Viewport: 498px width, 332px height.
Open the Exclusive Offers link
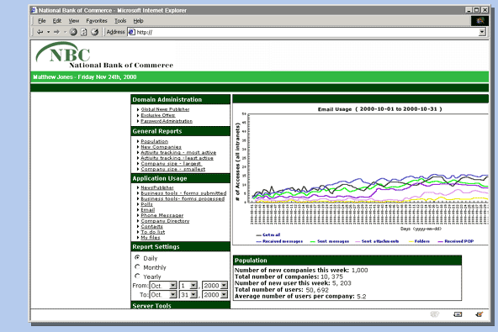pyautogui.click(x=158, y=115)
